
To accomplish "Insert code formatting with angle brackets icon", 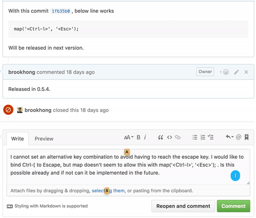I will click(170, 137).
